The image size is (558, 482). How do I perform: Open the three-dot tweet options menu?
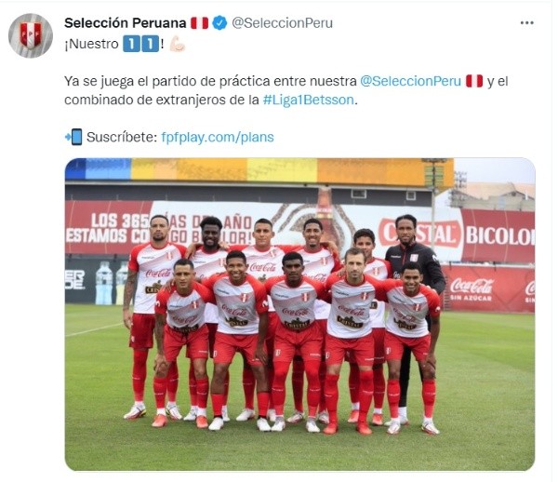[526, 22]
